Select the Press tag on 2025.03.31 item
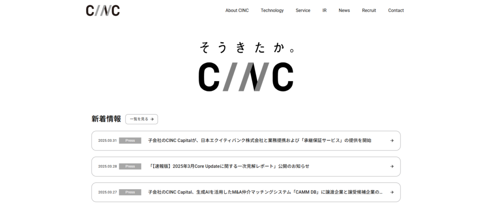The image size is (496, 222). pyautogui.click(x=130, y=141)
